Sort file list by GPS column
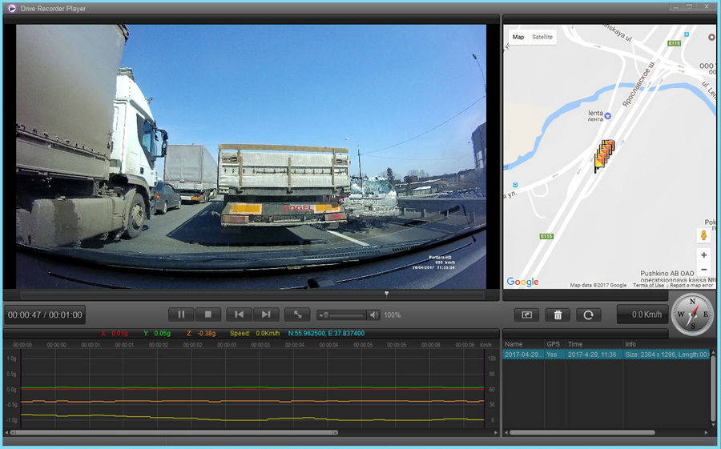The image size is (721, 449). [x=554, y=344]
